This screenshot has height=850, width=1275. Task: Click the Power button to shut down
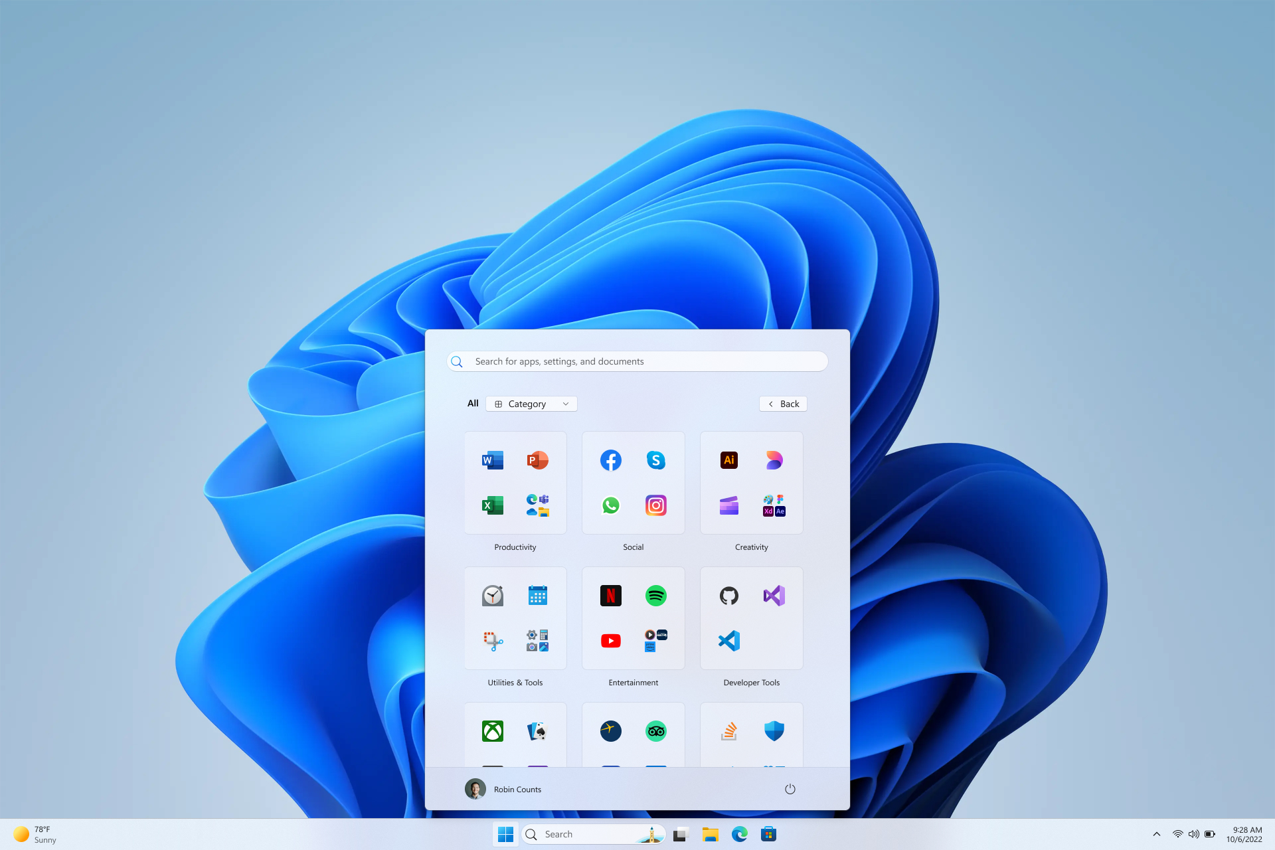pos(790,788)
